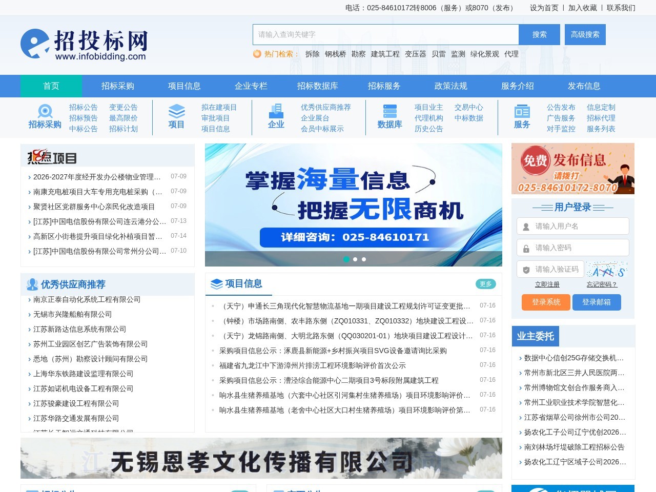
Task: Open the 项目信息 navigation tab
Action: (x=184, y=86)
